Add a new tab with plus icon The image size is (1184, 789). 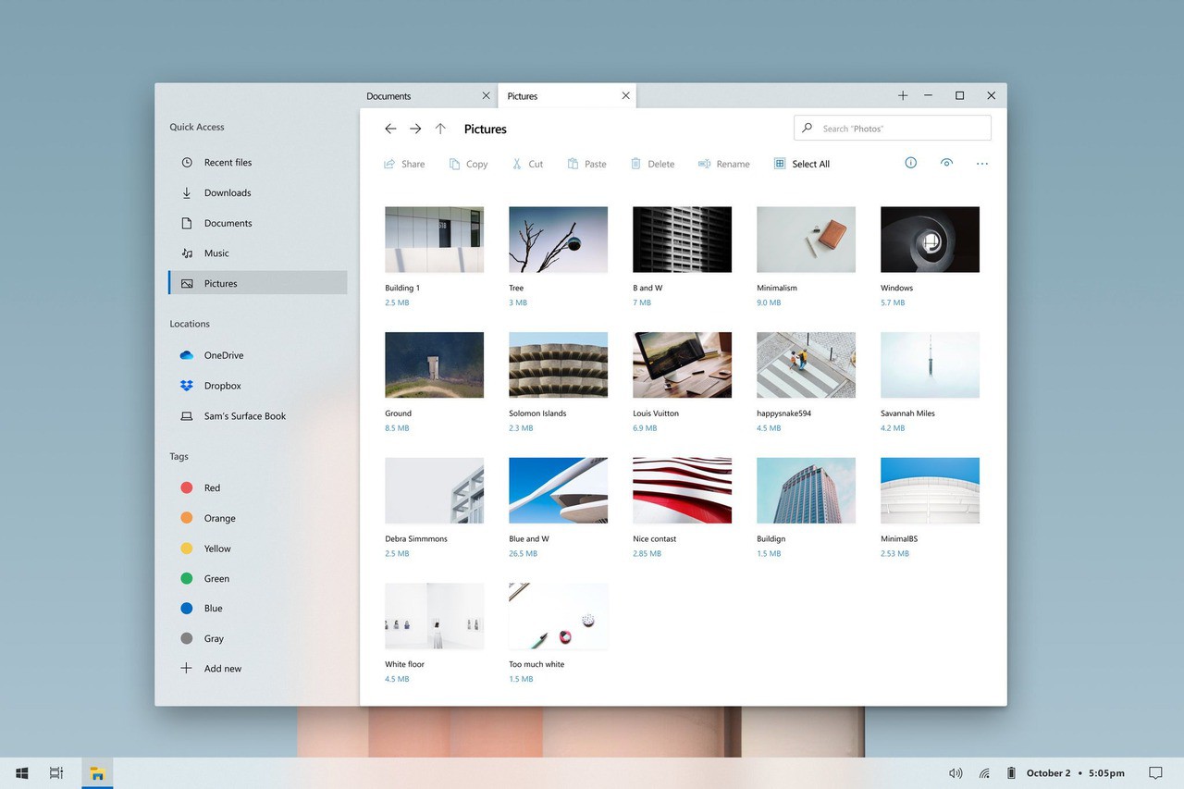pyautogui.click(x=903, y=96)
